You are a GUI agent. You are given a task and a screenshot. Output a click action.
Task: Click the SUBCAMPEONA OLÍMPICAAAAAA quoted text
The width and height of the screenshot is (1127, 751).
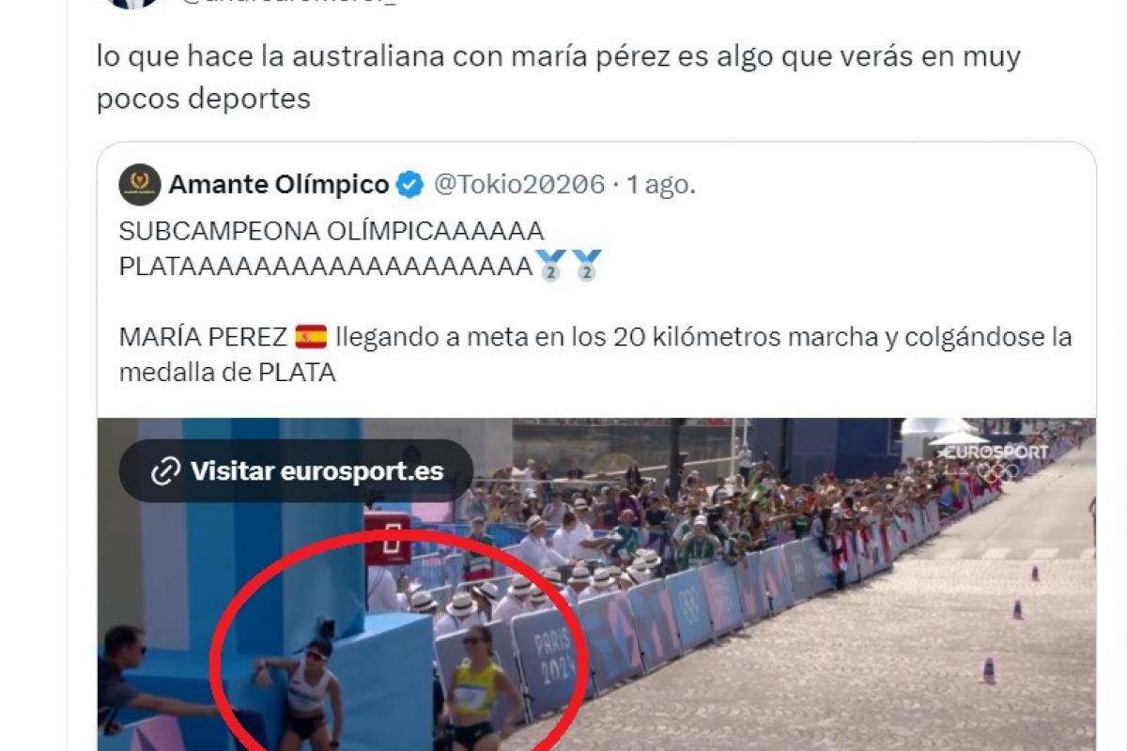(x=332, y=230)
